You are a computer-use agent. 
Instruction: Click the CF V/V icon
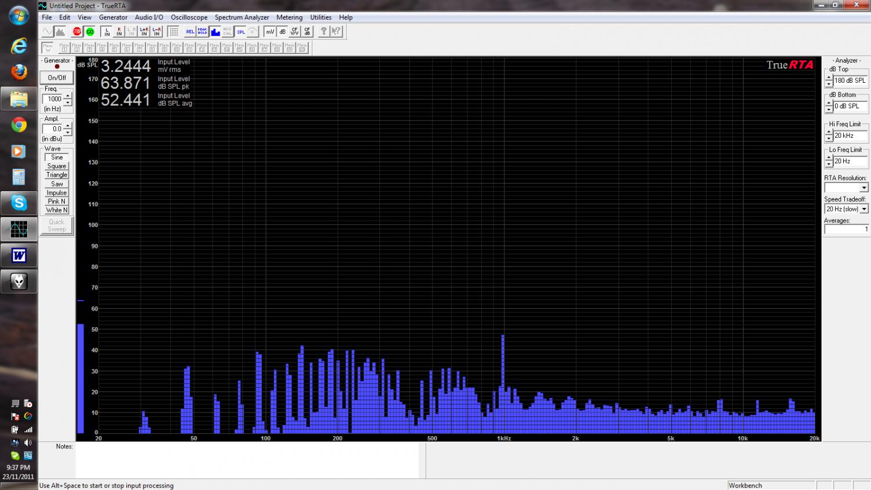294,31
